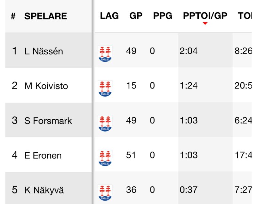Screen dimensions: 257x204
Task: Open player S Forsmark
Action: pos(48,121)
